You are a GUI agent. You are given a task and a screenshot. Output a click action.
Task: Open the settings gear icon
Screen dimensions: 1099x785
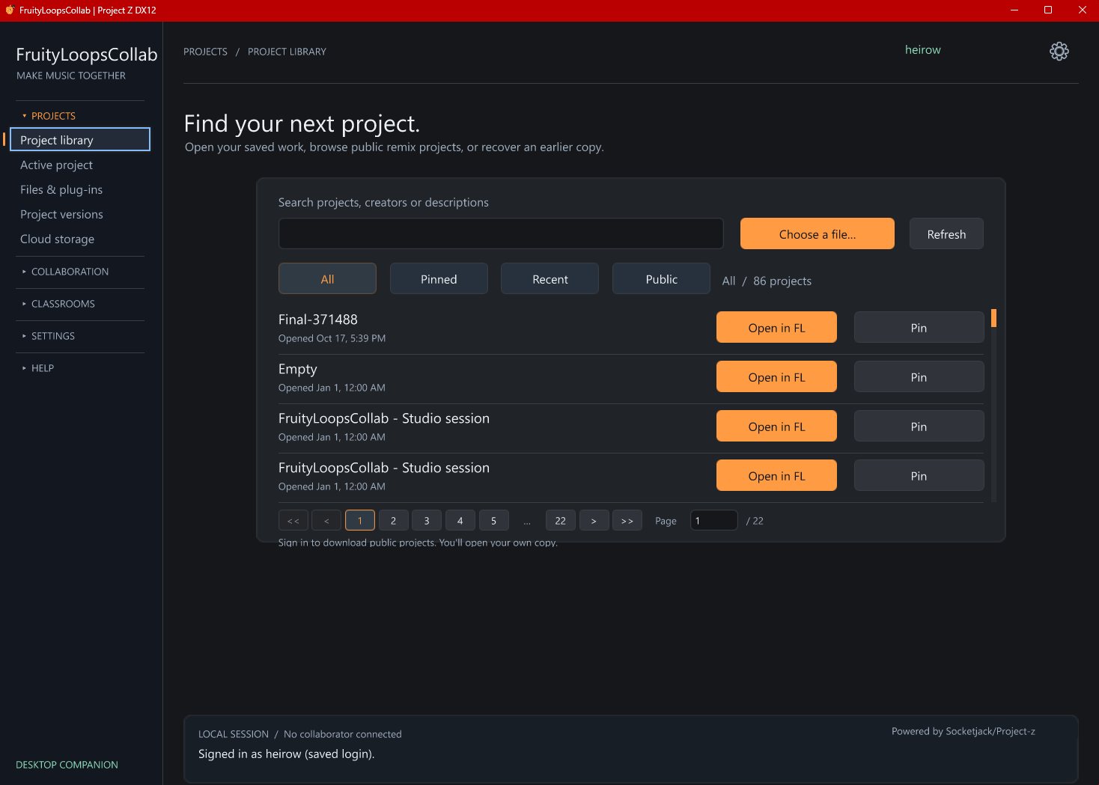point(1059,51)
